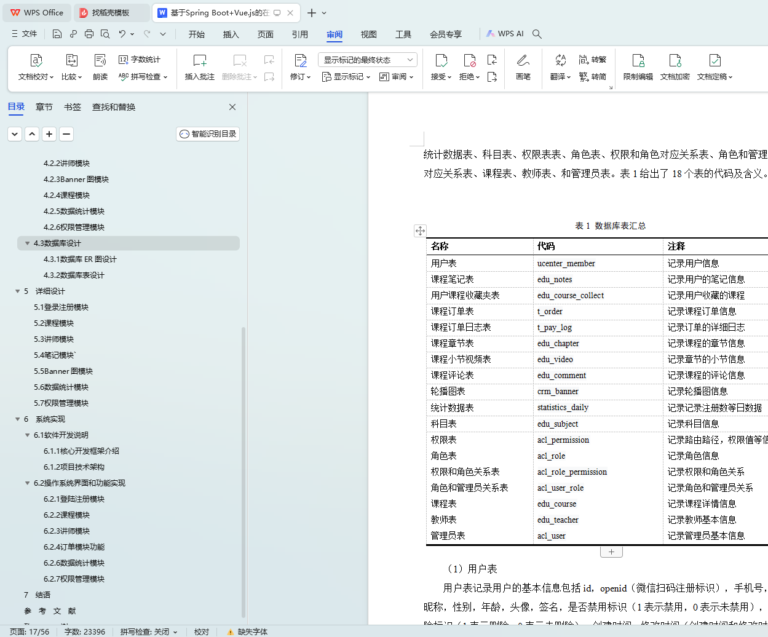Viewport: 768px width, 637px height.
Task: Click the 页面: 17/56 page indicator
Action: click(x=30, y=631)
